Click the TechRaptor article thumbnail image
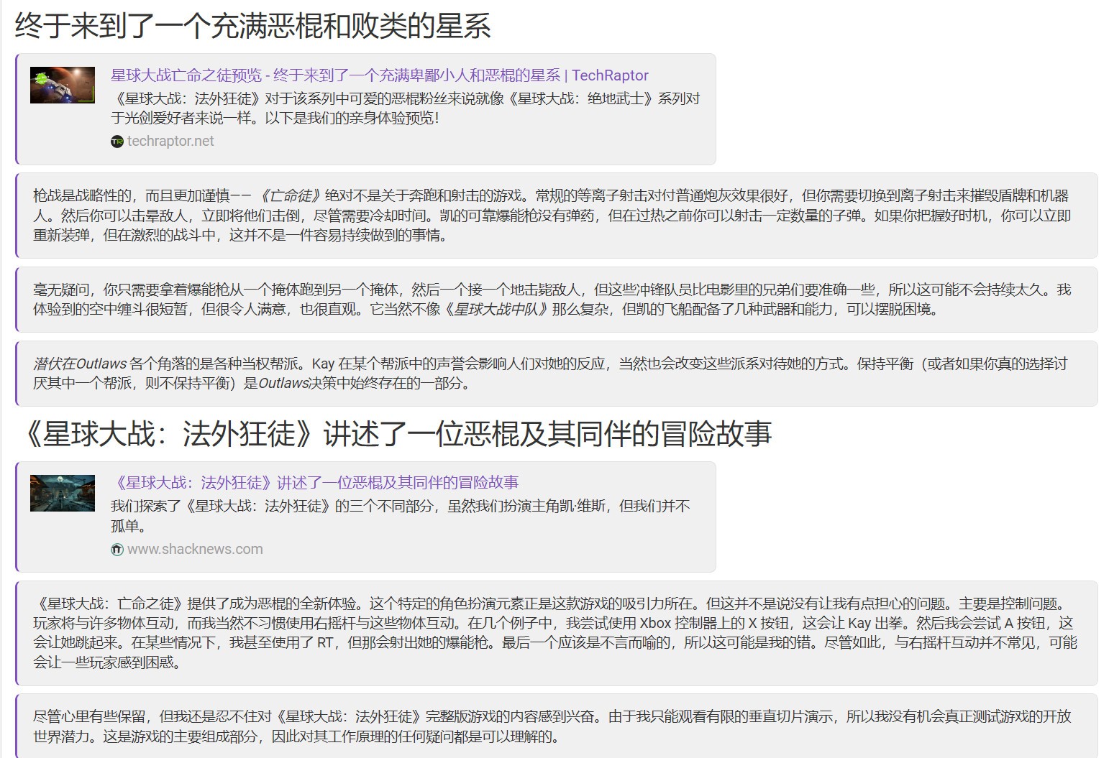The height and width of the screenshot is (758, 1109). [63, 85]
